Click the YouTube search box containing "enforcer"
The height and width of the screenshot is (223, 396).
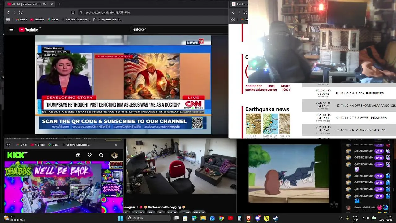(179, 29)
